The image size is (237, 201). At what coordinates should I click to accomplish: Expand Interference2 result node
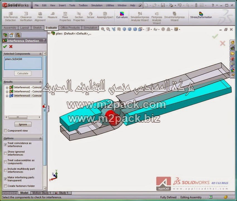point(7,92)
